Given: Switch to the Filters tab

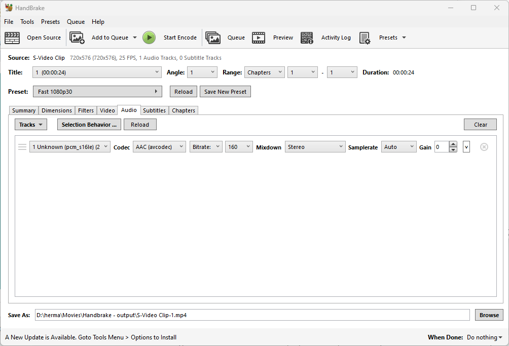Looking at the screenshot, I should click(86, 110).
